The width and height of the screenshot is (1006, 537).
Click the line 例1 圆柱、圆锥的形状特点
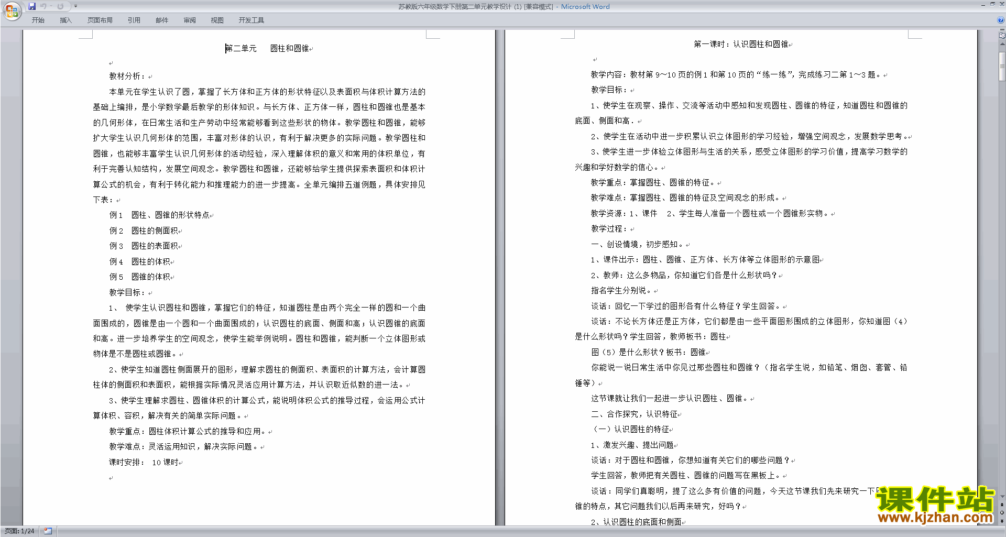pyautogui.click(x=160, y=215)
